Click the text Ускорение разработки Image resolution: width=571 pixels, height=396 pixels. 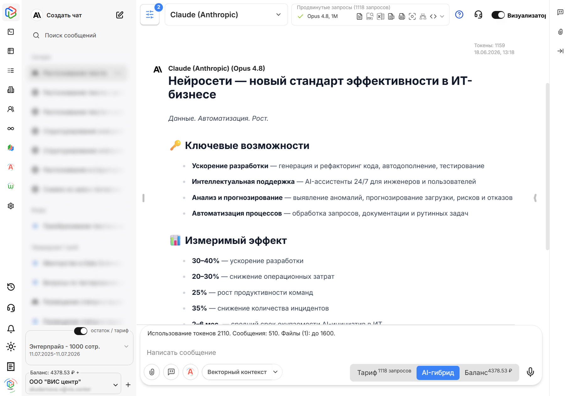(x=230, y=166)
